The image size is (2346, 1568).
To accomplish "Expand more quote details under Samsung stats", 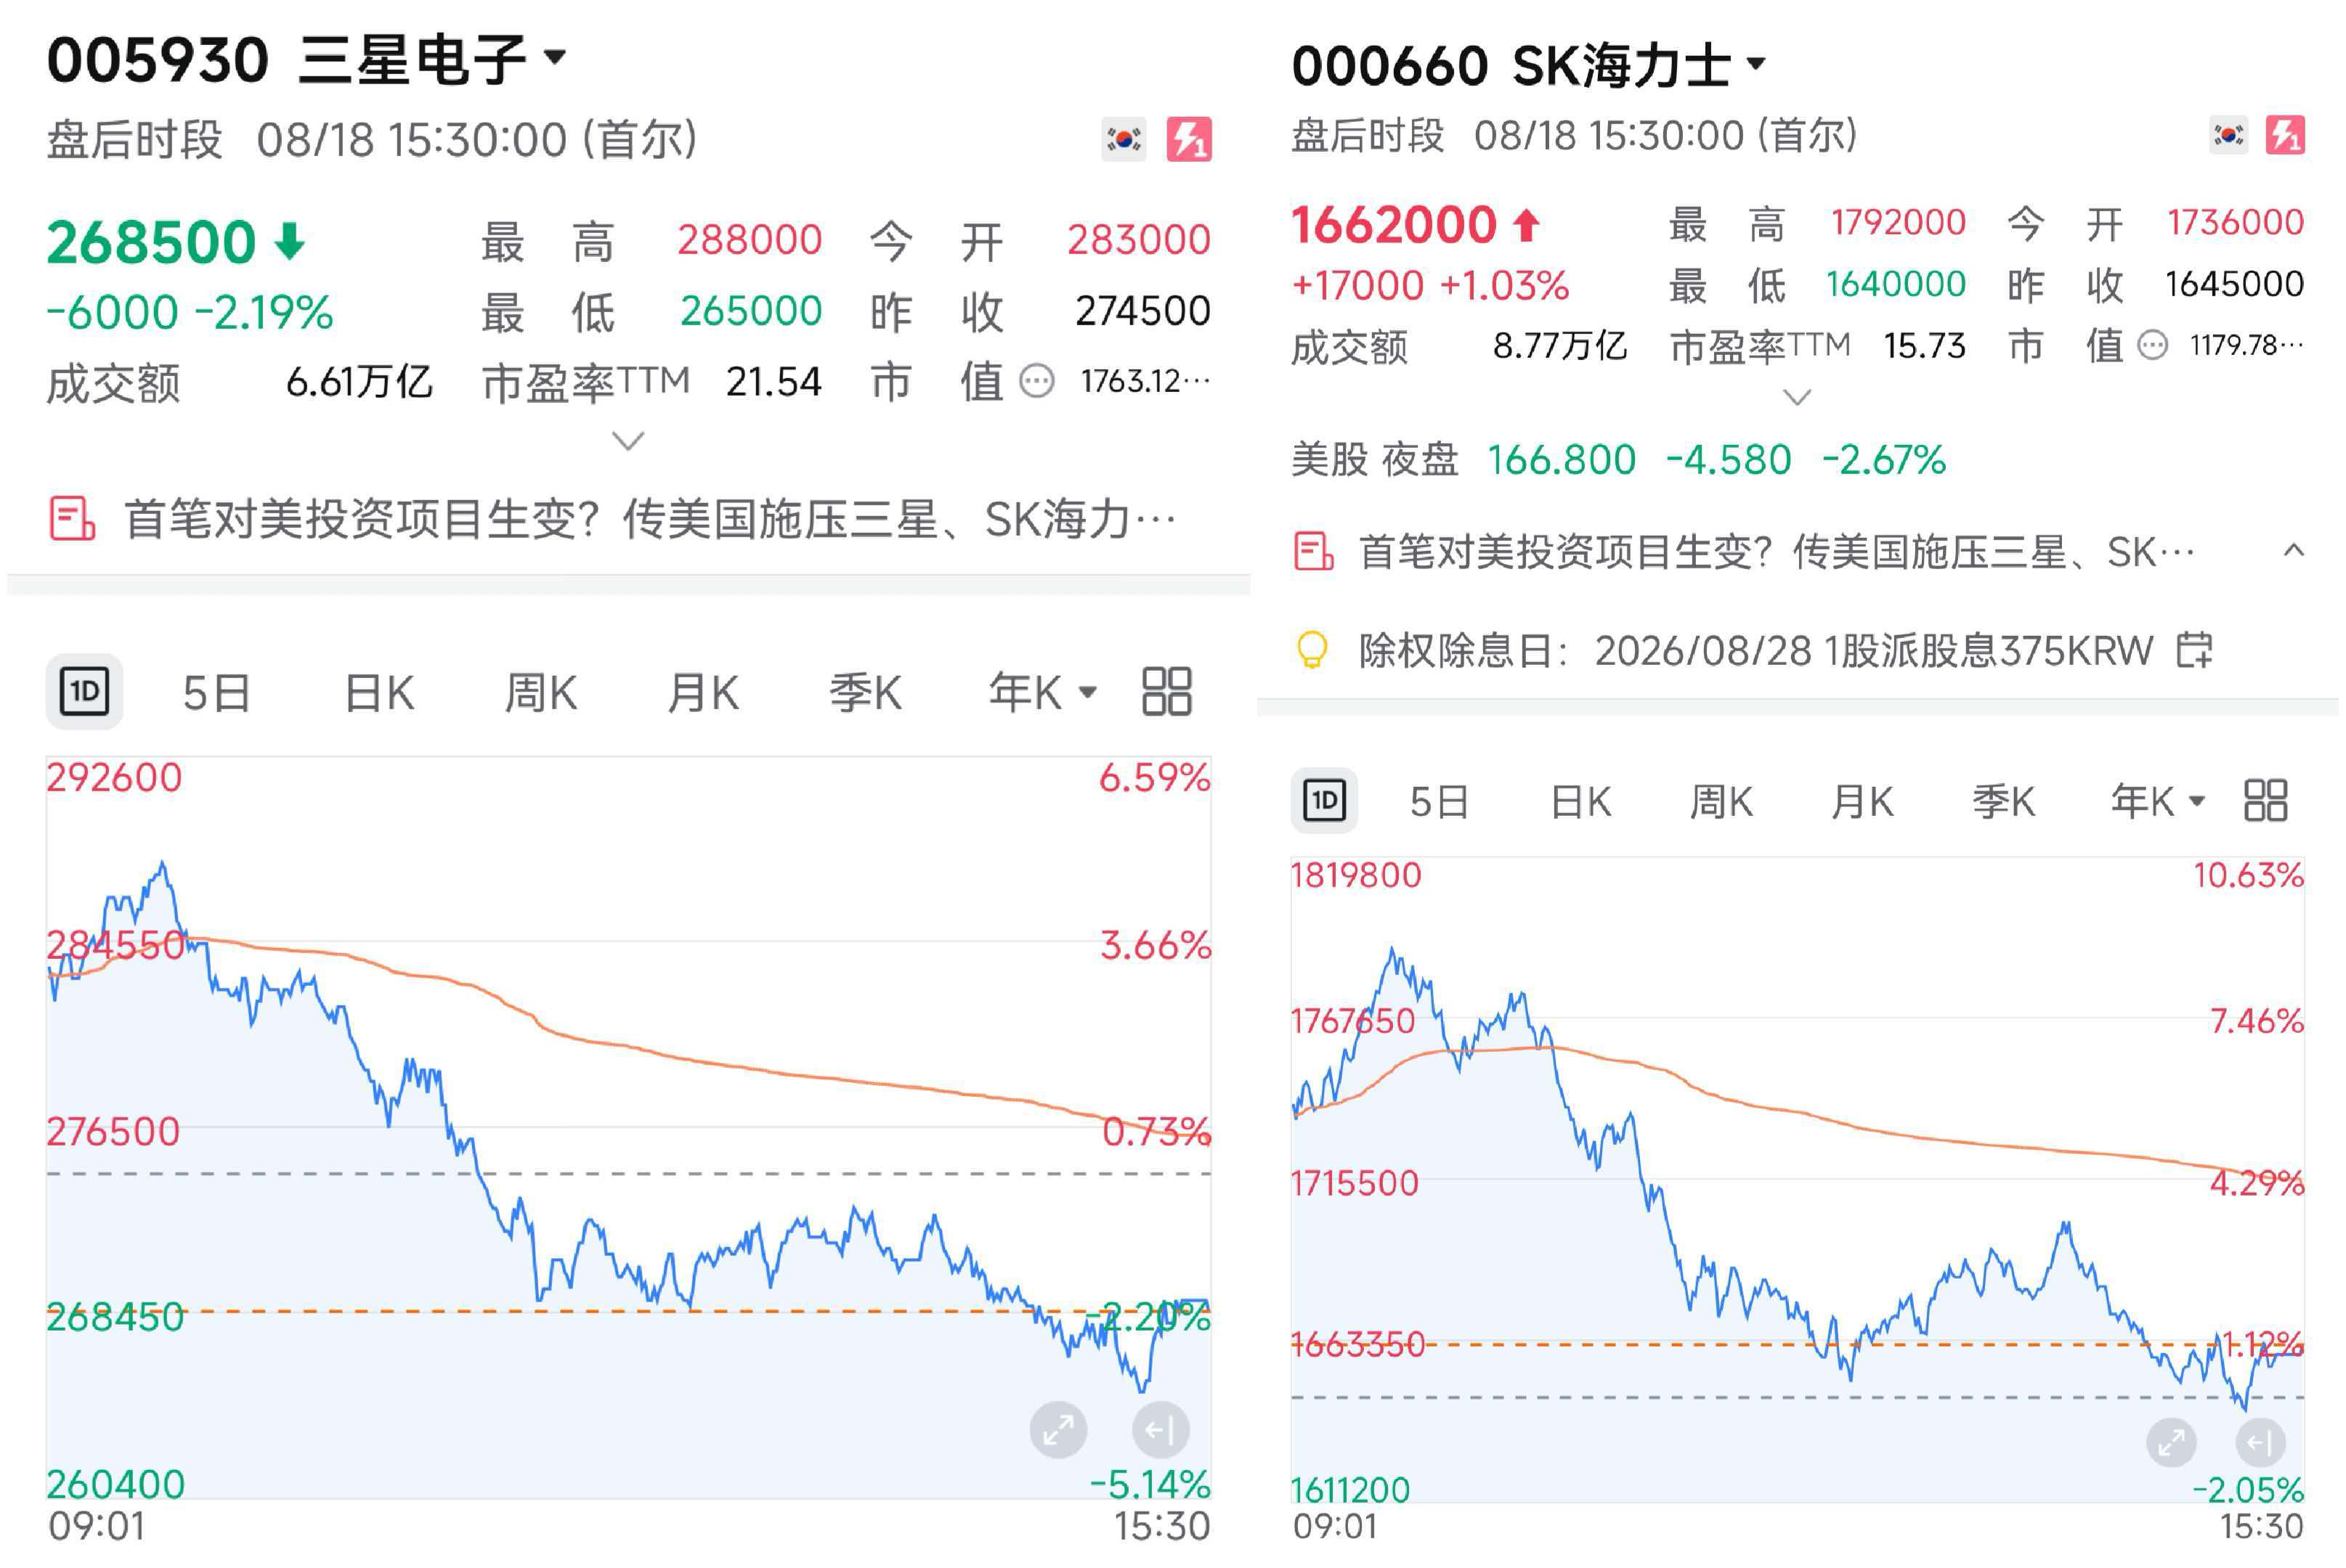I will coord(628,440).
